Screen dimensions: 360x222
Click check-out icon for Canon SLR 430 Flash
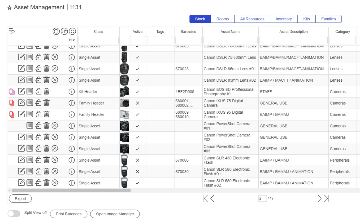(38, 160)
